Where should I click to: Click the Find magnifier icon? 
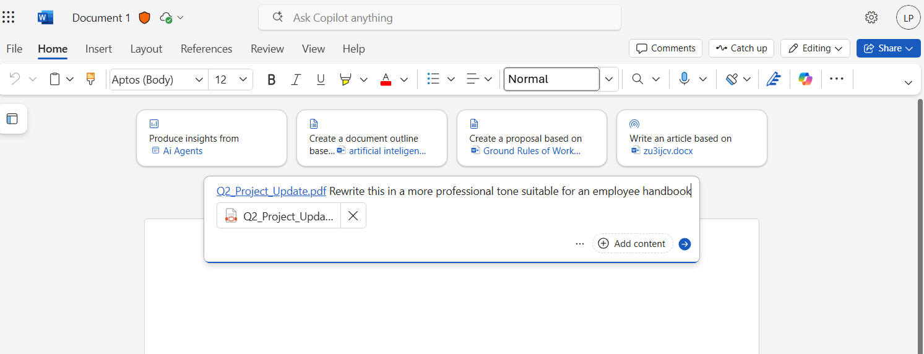point(637,79)
